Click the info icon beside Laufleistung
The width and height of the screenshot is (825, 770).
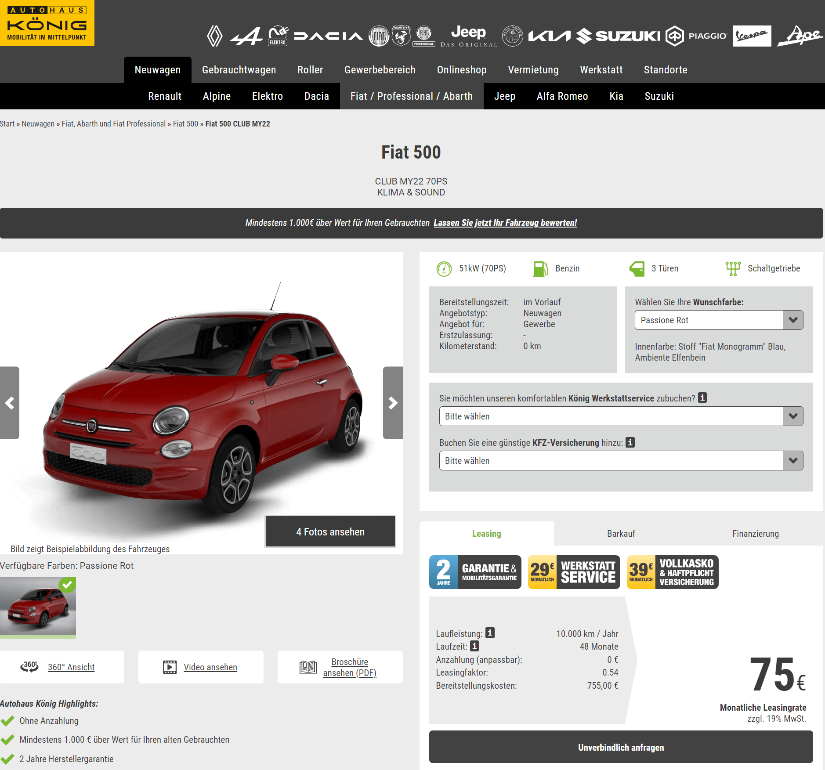point(490,633)
